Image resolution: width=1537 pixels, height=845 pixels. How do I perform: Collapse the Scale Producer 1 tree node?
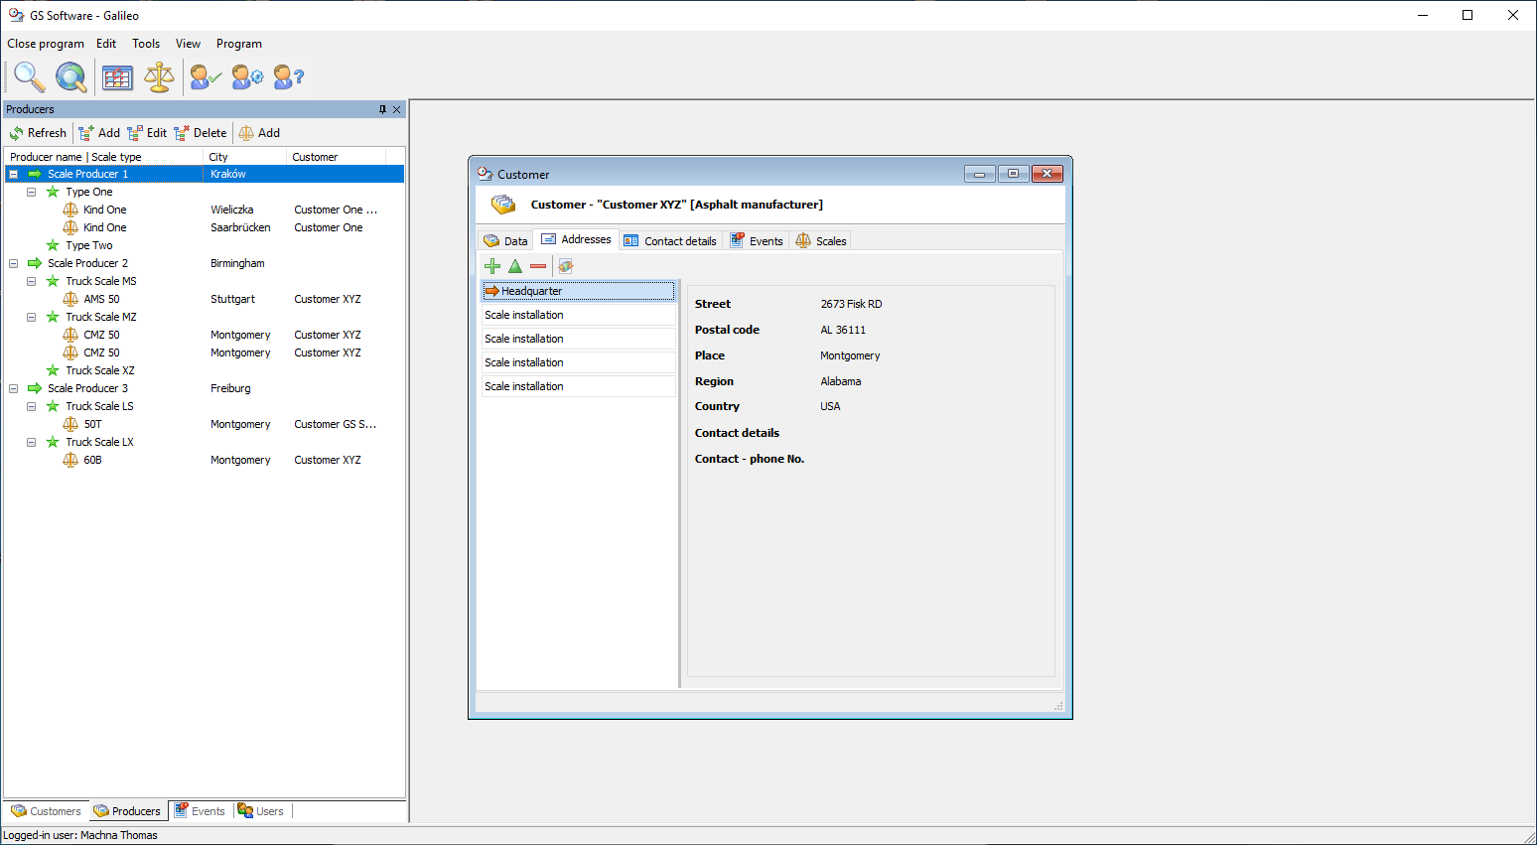pos(14,174)
